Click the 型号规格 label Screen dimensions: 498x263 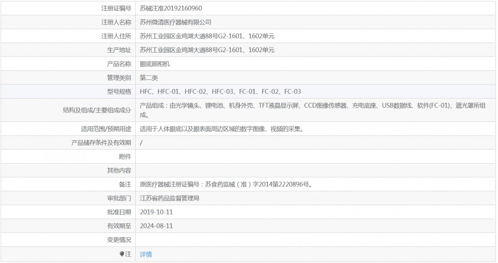(119, 92)
